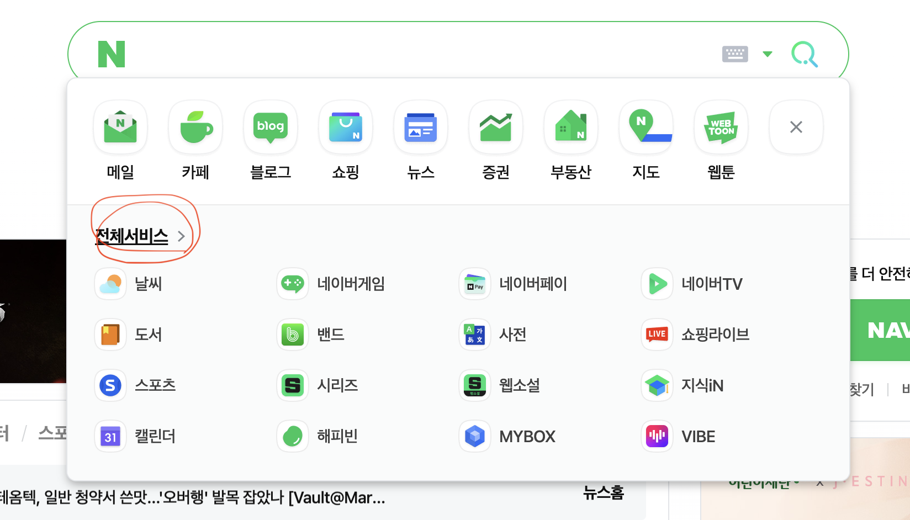Open the 날씨 weather icon
The image size is (910, 520).
tap(110, 284)
